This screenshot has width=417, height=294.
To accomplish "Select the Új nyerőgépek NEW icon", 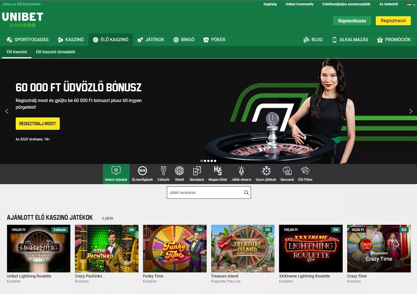I will pos(142,171).
